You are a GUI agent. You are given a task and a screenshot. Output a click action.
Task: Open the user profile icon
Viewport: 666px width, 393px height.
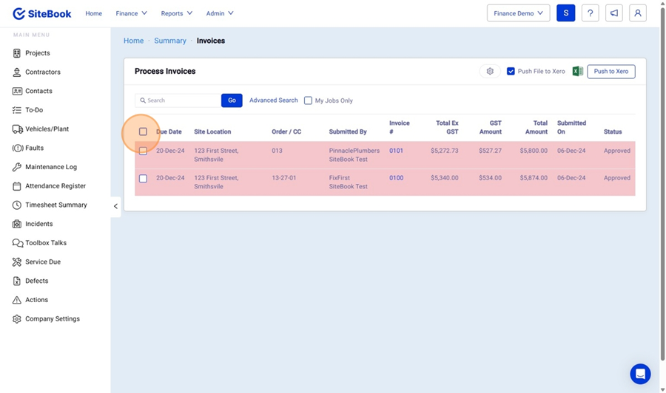pyautogui.click(x=637, y=13)
